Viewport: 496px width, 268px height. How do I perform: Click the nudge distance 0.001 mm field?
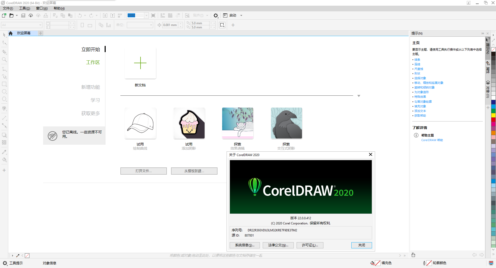170,25
